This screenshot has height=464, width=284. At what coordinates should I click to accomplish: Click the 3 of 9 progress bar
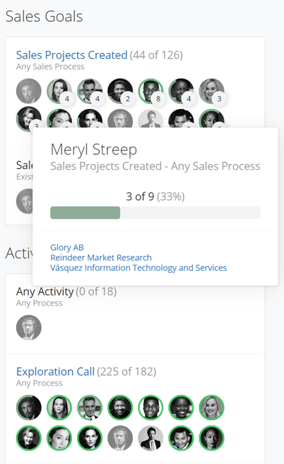[x=155, y=213]
